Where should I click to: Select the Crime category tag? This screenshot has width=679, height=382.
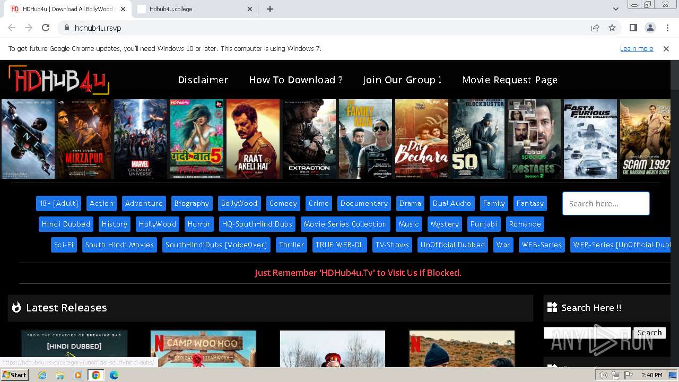coord(319,203)
